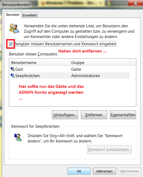Click the Entfernen button

(94, 115)
